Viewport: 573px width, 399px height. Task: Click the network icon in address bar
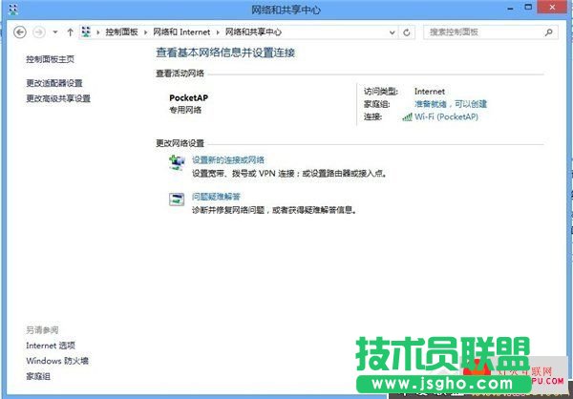[x=86, y=32]
